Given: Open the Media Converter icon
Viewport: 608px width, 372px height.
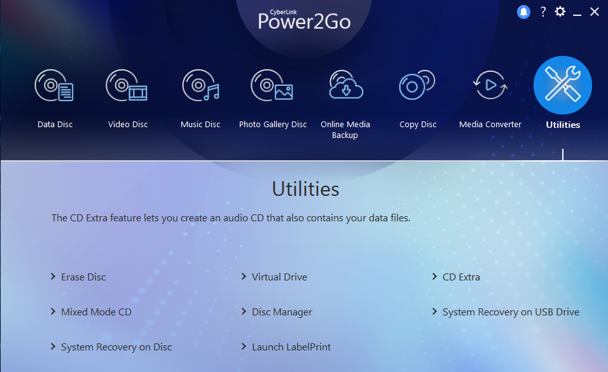Looking at the screenshot, I should coord(490,85).
